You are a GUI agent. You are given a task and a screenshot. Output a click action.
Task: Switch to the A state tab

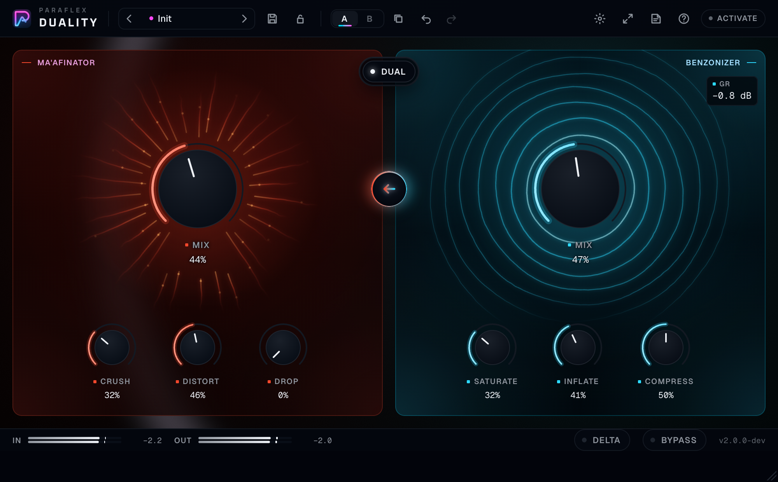pyautogui.click(x=345, y=19)
